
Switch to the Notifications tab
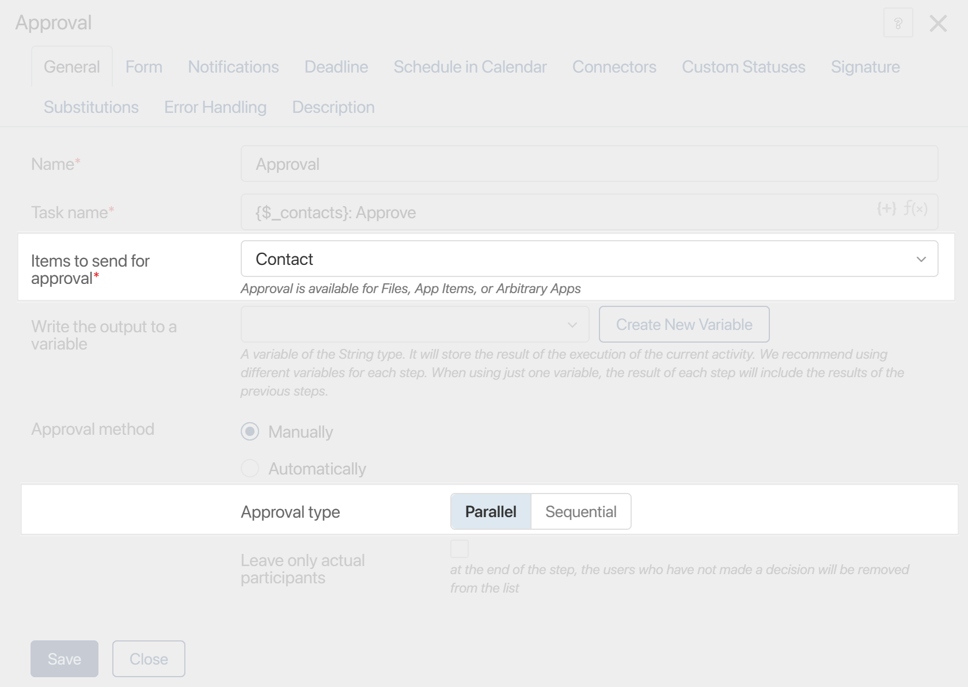coord(233,67)
